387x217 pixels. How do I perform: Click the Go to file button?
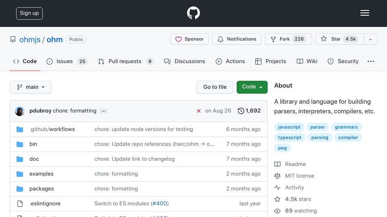(215, 87)
